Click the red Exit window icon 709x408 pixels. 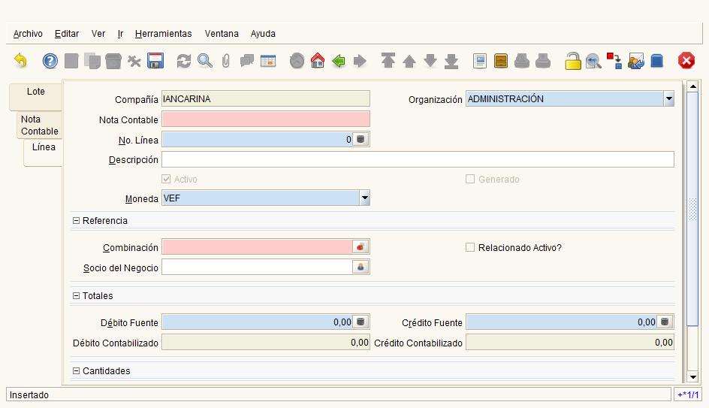(x=686, y=61)
